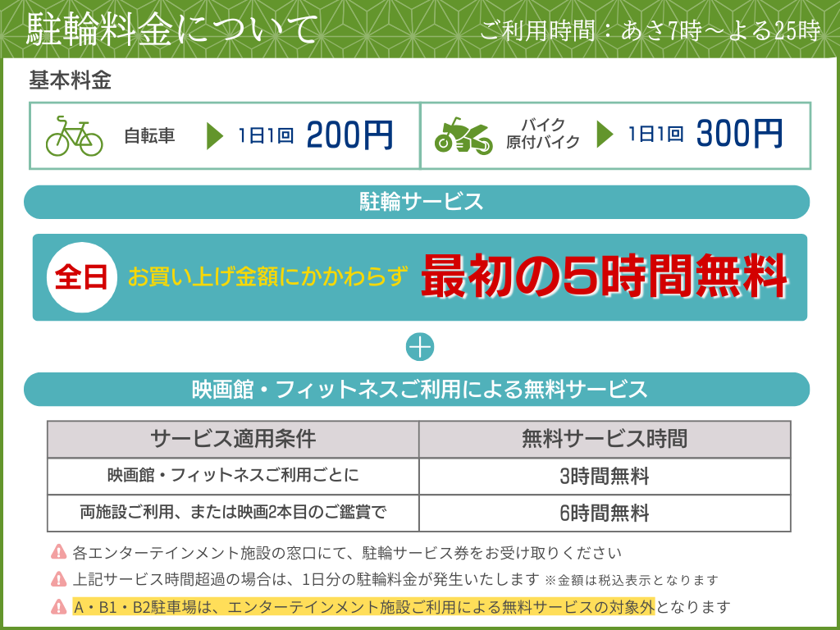Click the green arrow beside 原付バイク

pos(605,135)
